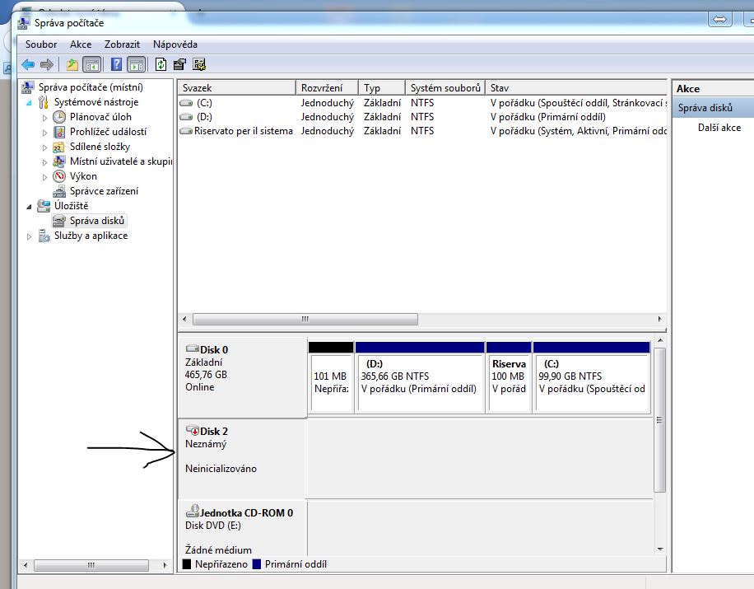Select the (C:) 99,90 GB NTFS partition block
Image resolution: width=754 pixels, height=589 pixels.
click(591, 383)
